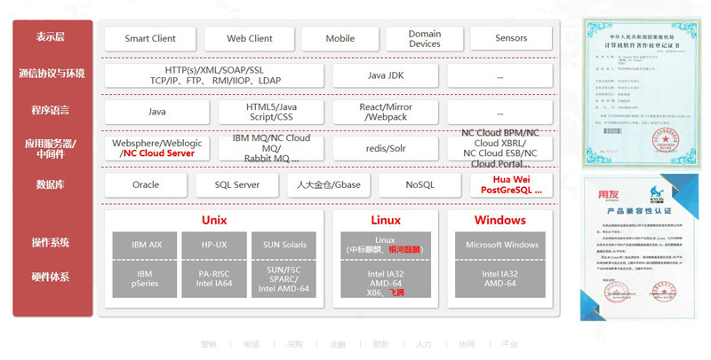Image resolution: width=711 pixels, height=360 pixels.
Task: Switch to the 协同 tab
Action: pos(467,343)
